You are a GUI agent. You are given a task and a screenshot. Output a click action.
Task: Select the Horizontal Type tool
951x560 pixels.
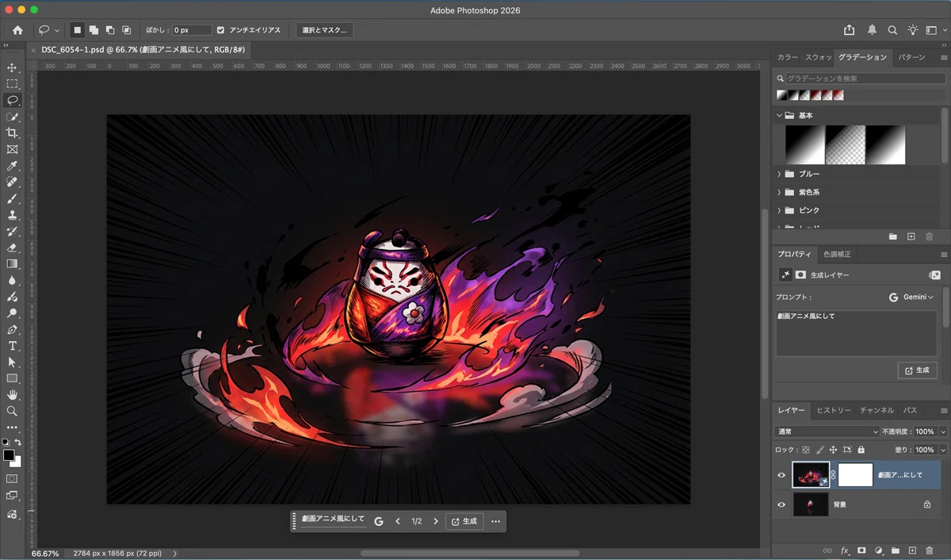click(12, 346)
